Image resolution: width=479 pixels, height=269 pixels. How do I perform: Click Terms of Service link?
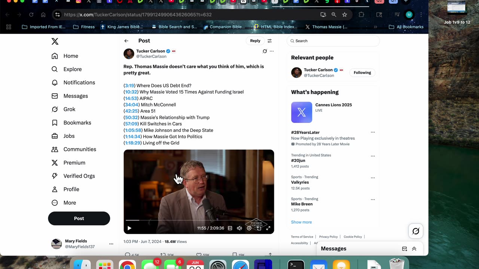(302, 236)
